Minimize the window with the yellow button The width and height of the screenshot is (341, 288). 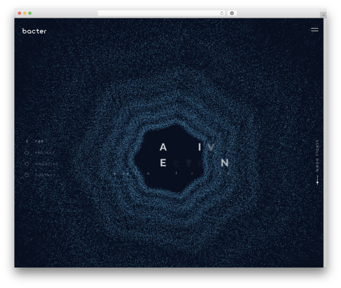pyautogui.click(x=25, y=13)
